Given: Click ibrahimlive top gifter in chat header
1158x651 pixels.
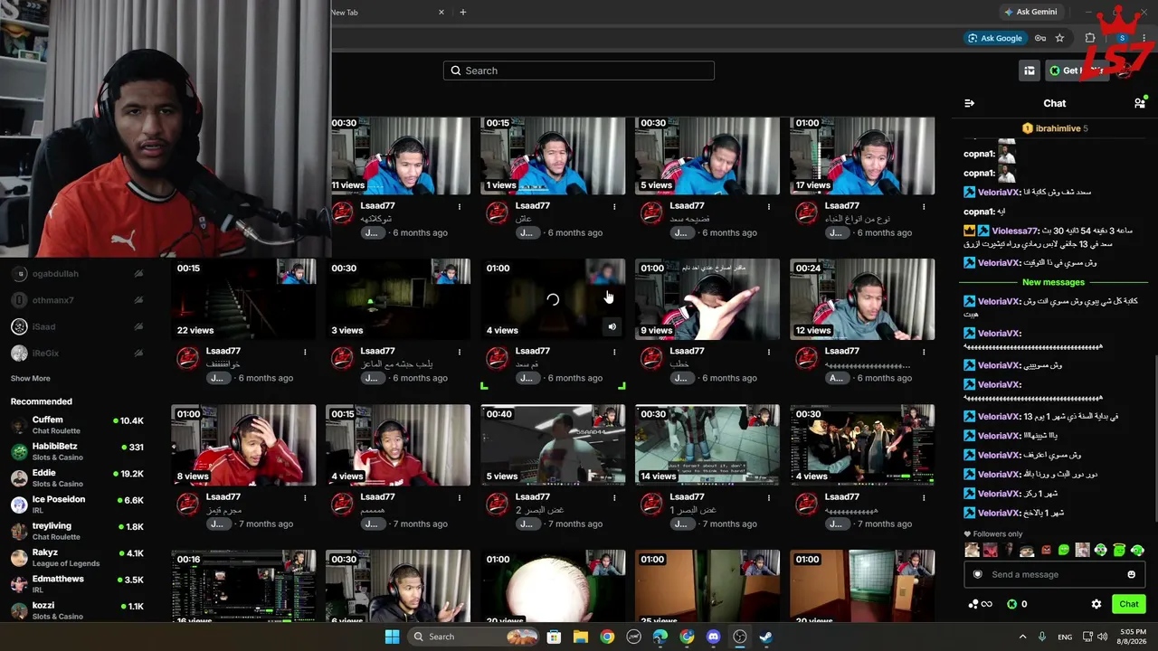Looking at the screenshot, I should point(1055,128).
